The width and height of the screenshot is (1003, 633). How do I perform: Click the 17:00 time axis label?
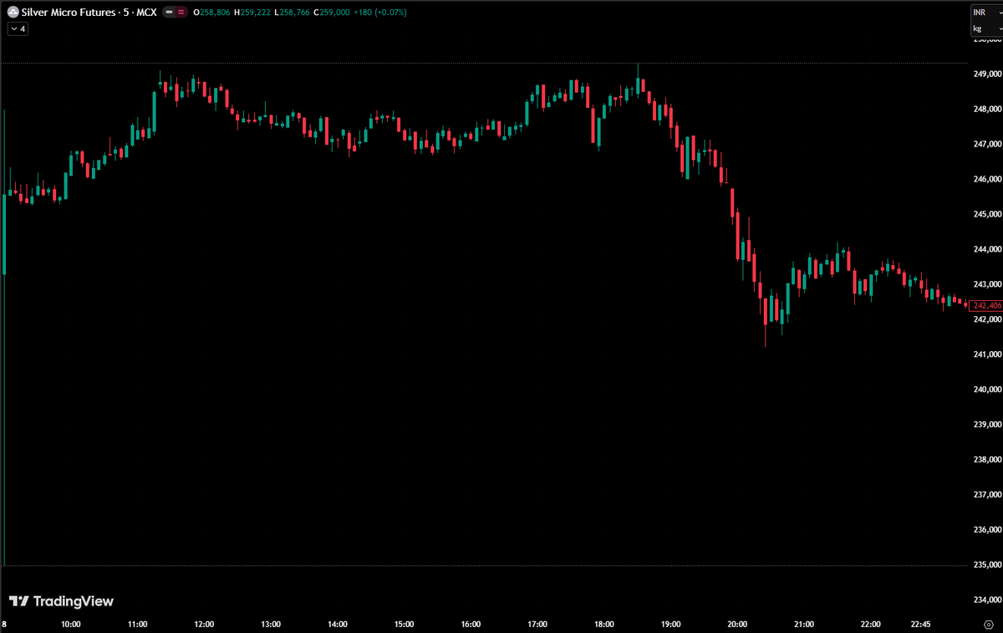tap(537, 625)
